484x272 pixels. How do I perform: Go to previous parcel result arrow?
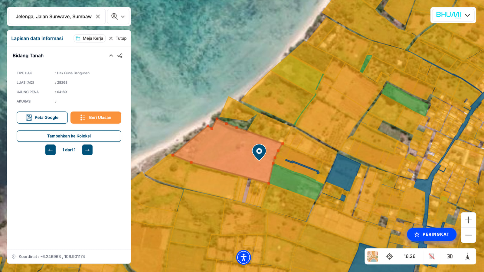[51, 150]
